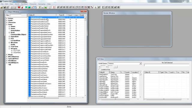This screenshot has width=192, height=108.
Task: Click the green map icon after the light bulb
Action: pyautogui.click(x=46, y=7)
